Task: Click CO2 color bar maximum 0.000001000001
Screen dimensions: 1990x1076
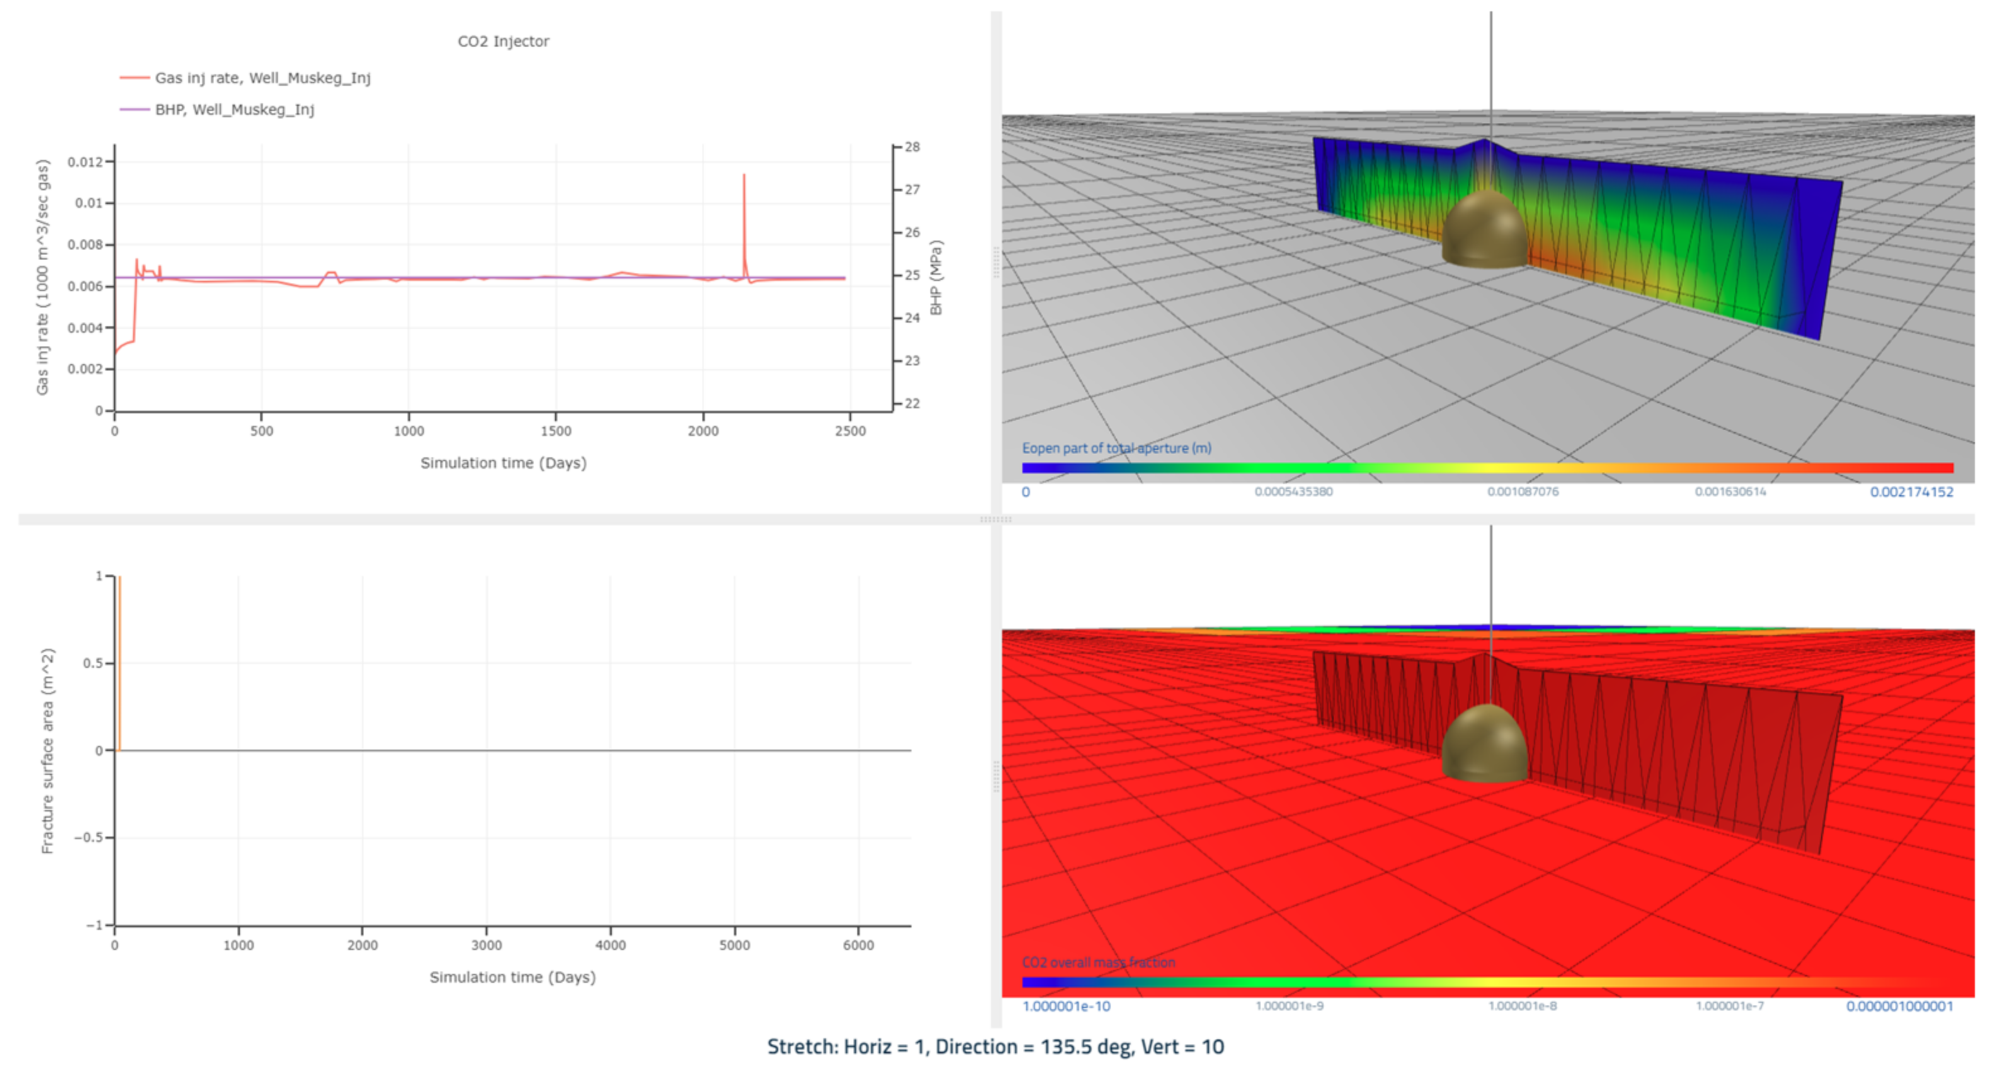Action: 1899,1007
